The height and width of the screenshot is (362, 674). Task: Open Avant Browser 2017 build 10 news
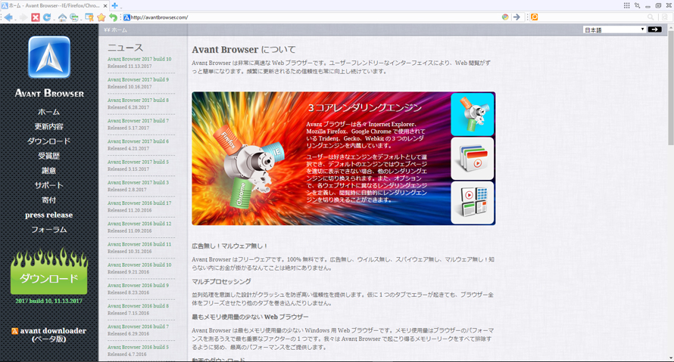(139, 59)
